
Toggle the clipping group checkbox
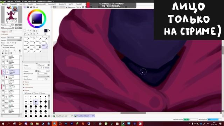click(x=2, y=45)
